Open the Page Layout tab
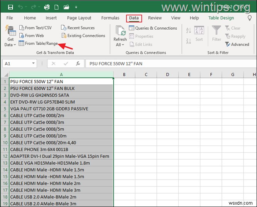 point(79,18)
